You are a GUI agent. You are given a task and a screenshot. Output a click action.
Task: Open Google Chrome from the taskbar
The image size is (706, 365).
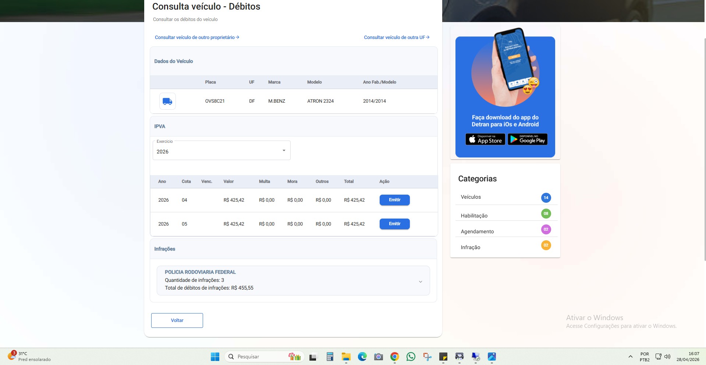point(394,357)
